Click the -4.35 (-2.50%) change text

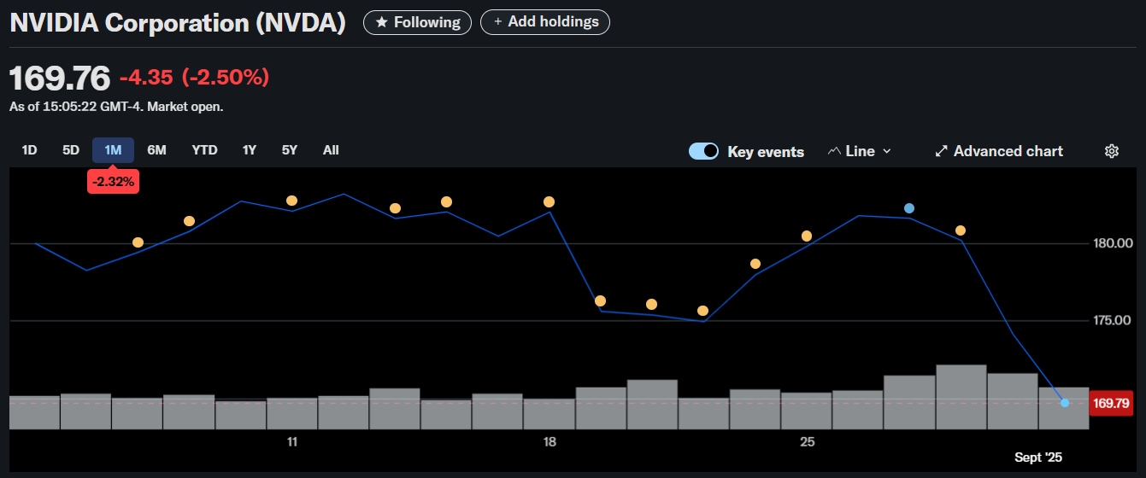(194, 78)
